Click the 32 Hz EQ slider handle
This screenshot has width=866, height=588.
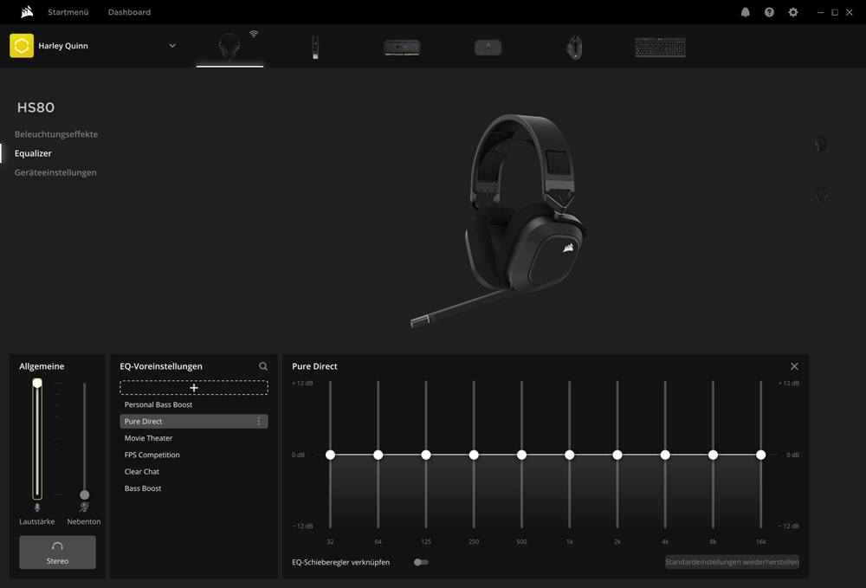(x=330, y=455)
